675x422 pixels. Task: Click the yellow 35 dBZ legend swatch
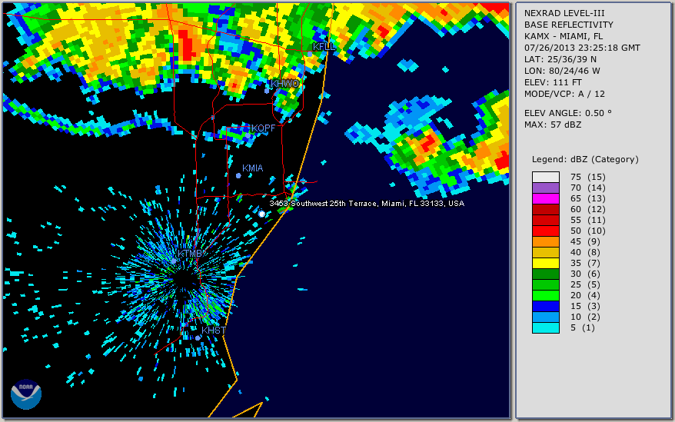point(545,263)
